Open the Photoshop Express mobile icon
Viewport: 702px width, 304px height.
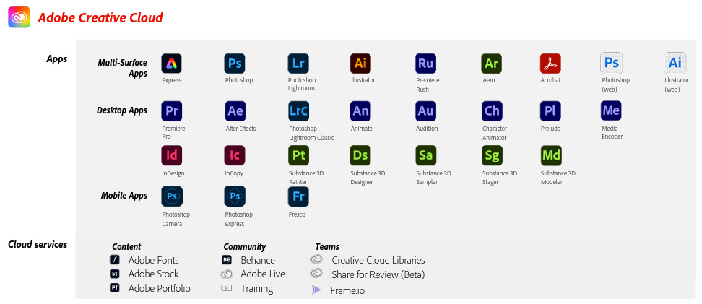(x=235, y=196)
